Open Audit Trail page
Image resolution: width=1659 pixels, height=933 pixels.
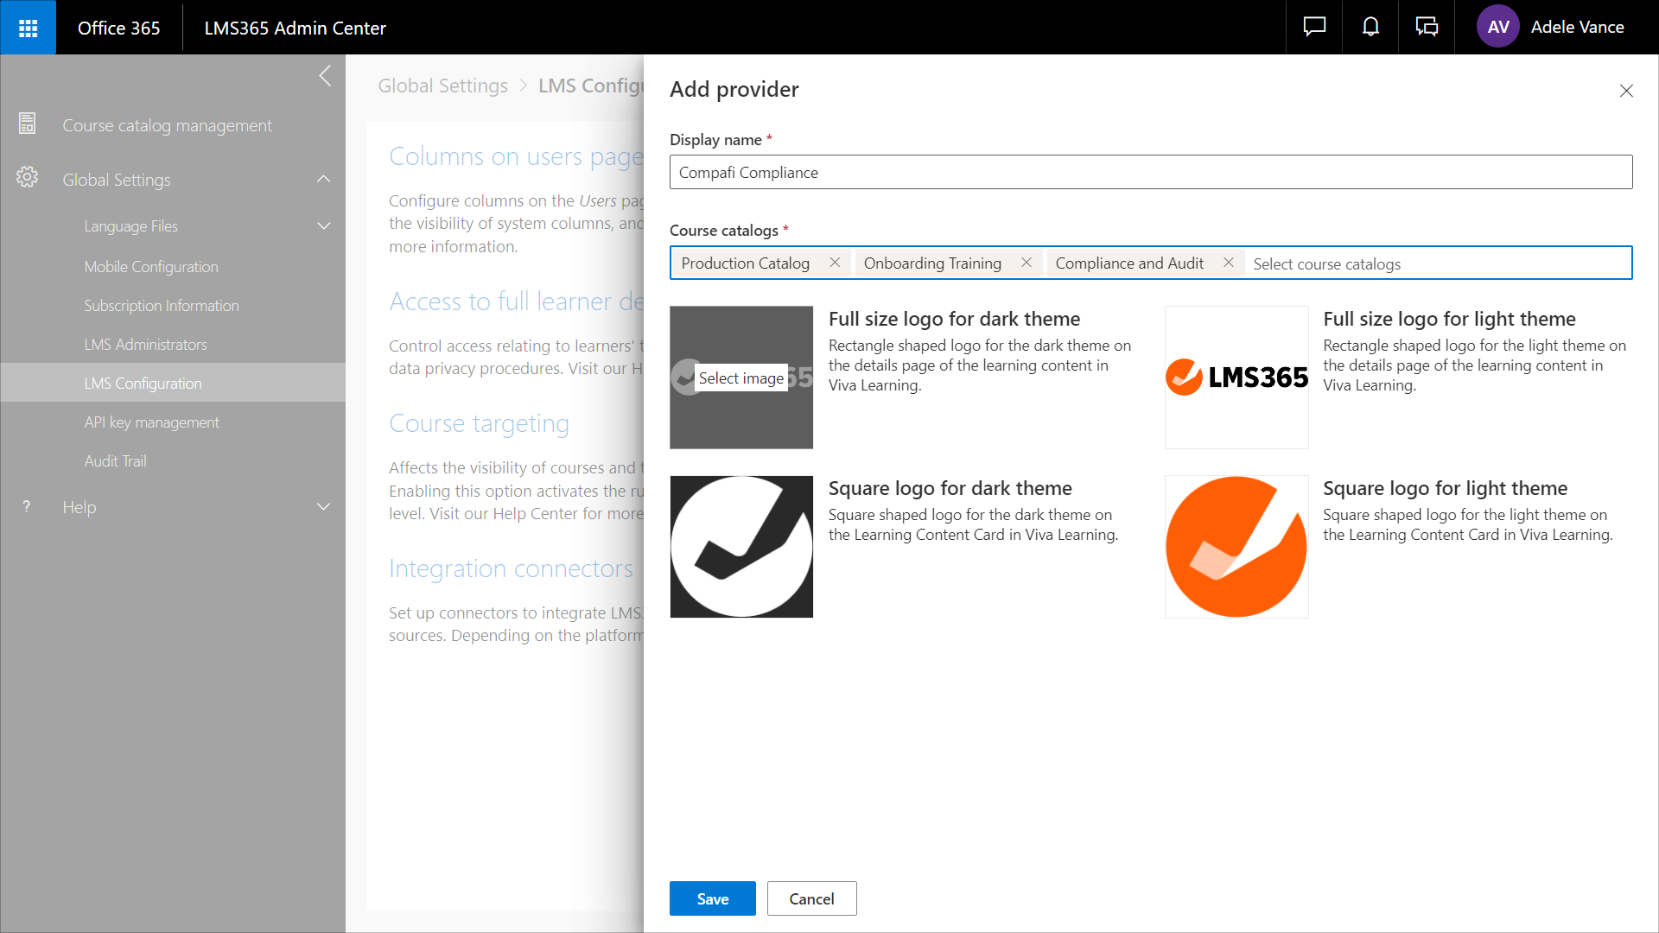pyautogui.click(x=115, y=461)
